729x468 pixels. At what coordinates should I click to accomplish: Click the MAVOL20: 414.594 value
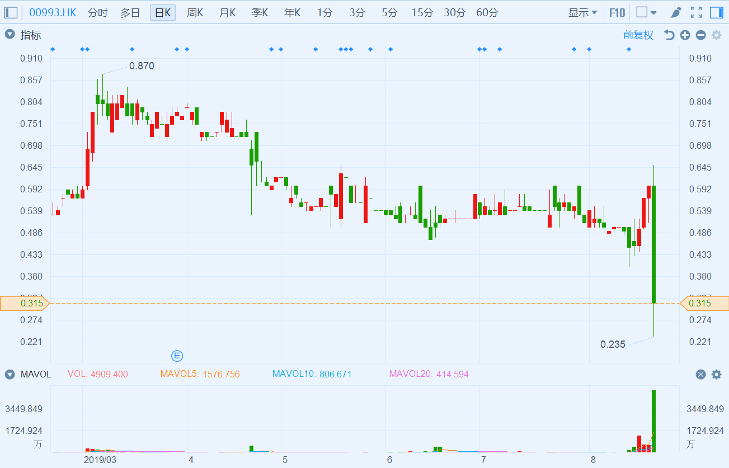pos(429,374)
